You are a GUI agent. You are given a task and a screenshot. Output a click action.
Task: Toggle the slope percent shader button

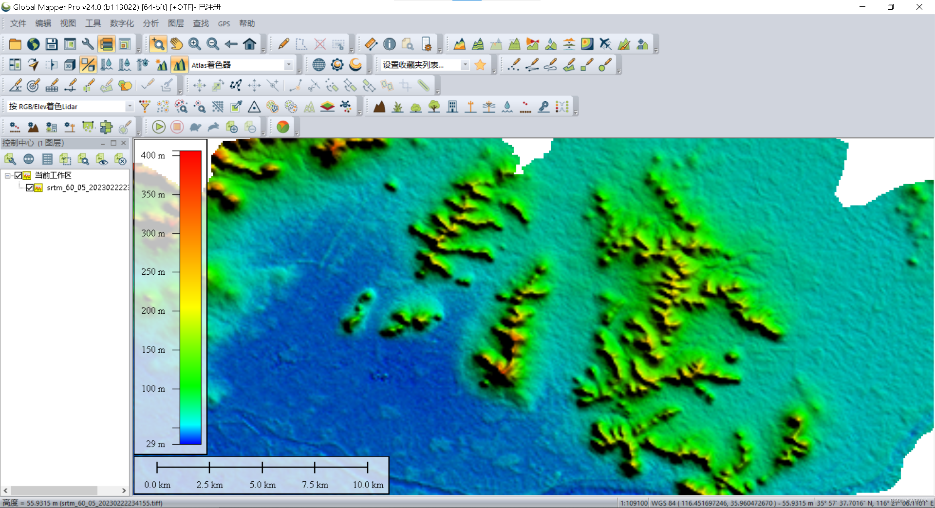coord(88,65)
